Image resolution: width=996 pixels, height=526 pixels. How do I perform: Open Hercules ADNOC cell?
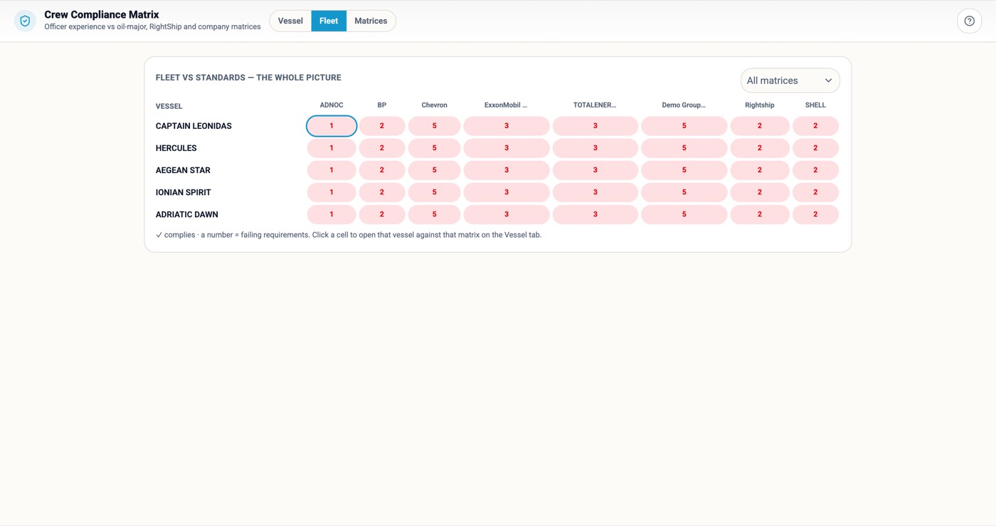click(332, 148)
